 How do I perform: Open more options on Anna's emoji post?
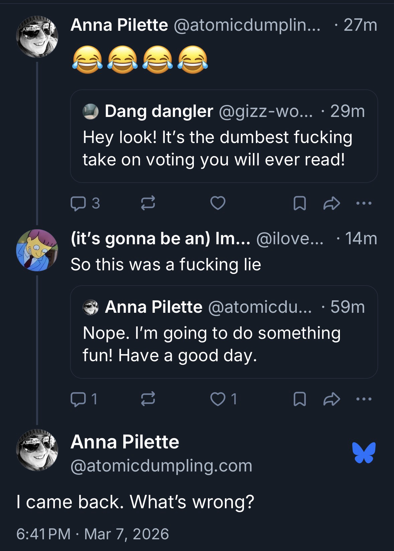pyautogui.click(x=364, y=203)
